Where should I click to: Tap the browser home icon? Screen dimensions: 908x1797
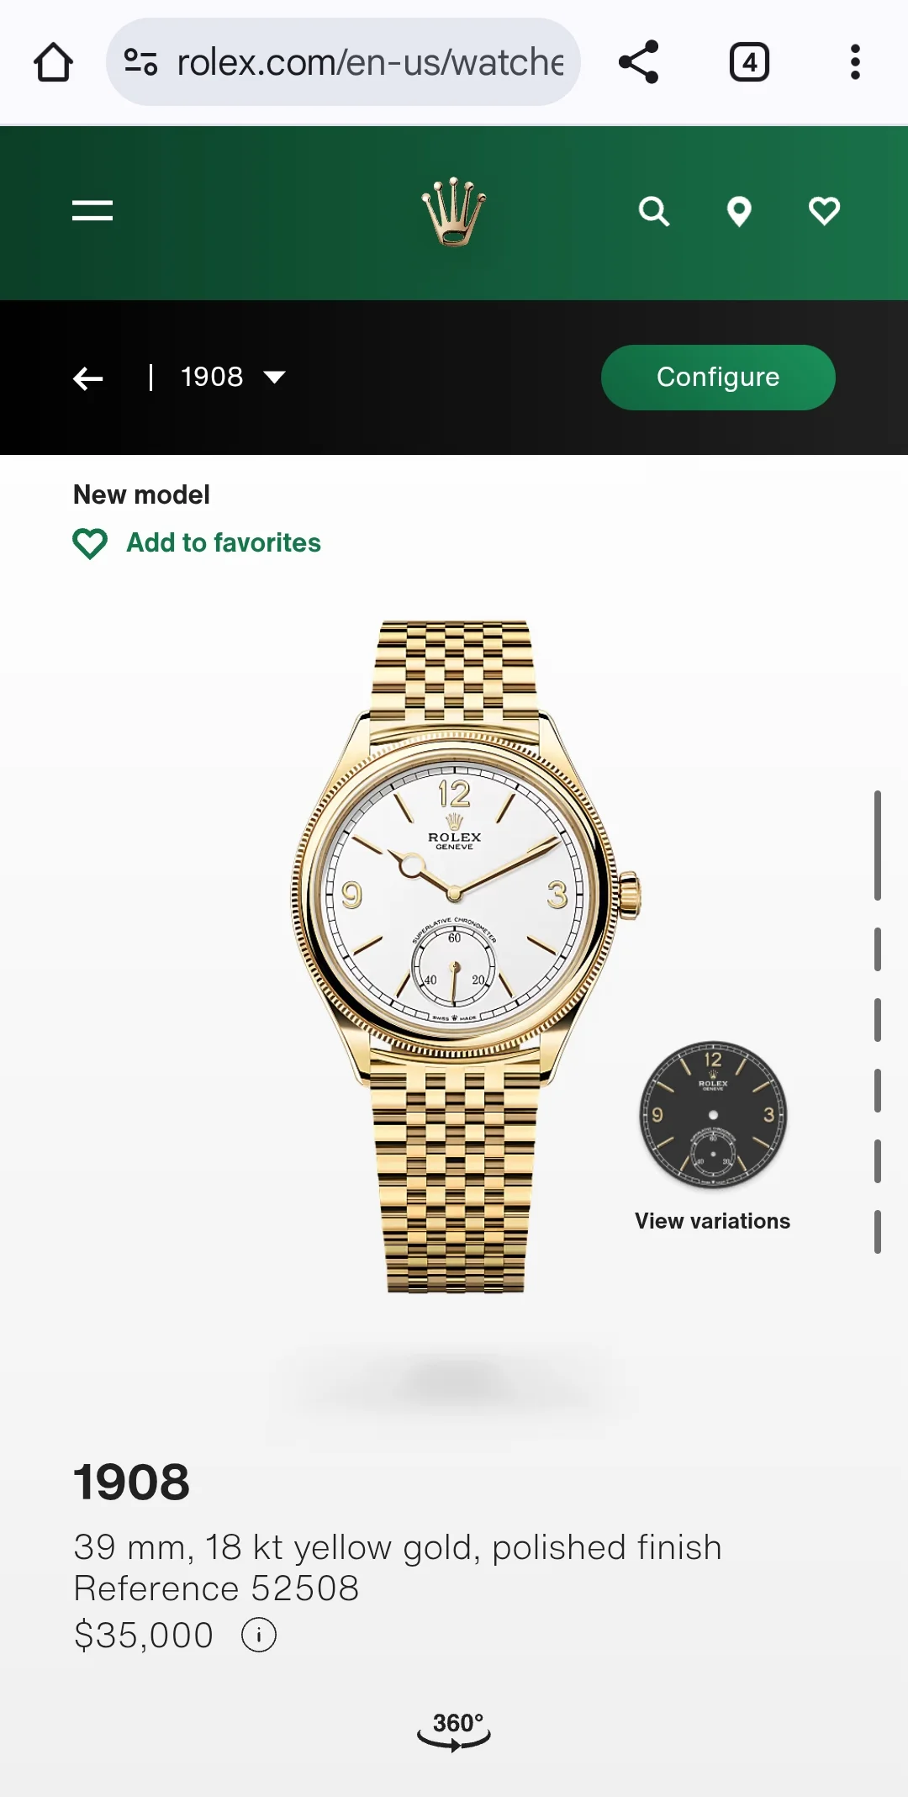click(x=53, y=62)
